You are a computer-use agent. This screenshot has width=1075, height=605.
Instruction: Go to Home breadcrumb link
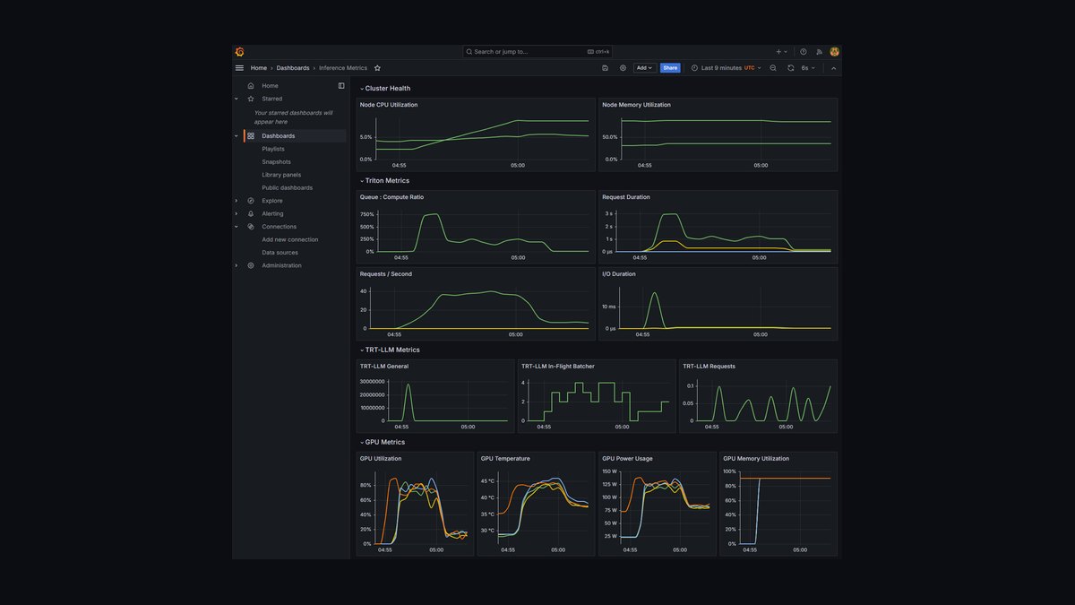(259, 68)
